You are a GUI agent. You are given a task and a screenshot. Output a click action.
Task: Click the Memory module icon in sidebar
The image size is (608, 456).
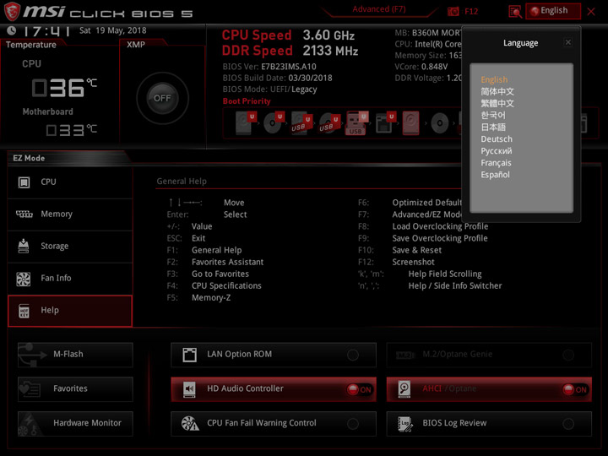[x=24, y=214]
